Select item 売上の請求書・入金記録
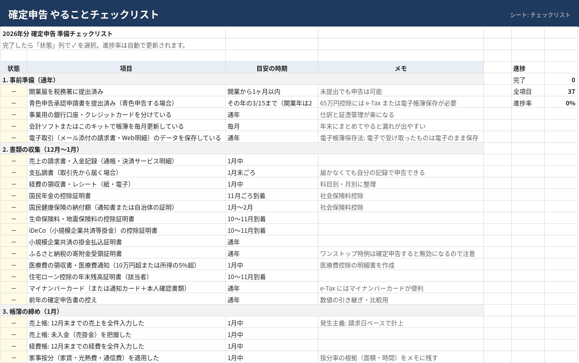Screen dimensions: 579x363 [126, 161]
